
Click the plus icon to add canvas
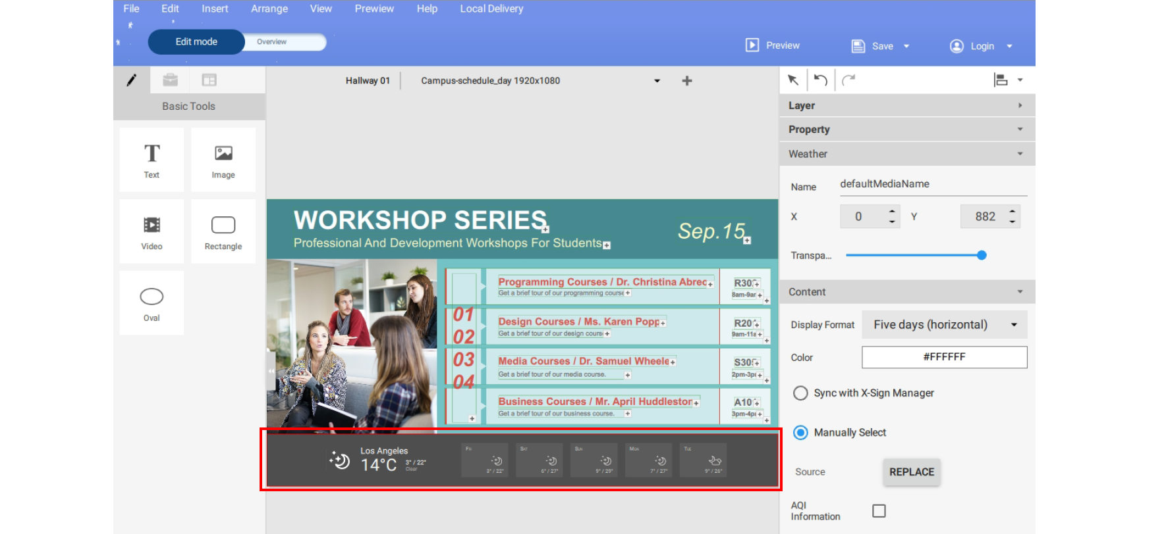[x=687, y=81]
